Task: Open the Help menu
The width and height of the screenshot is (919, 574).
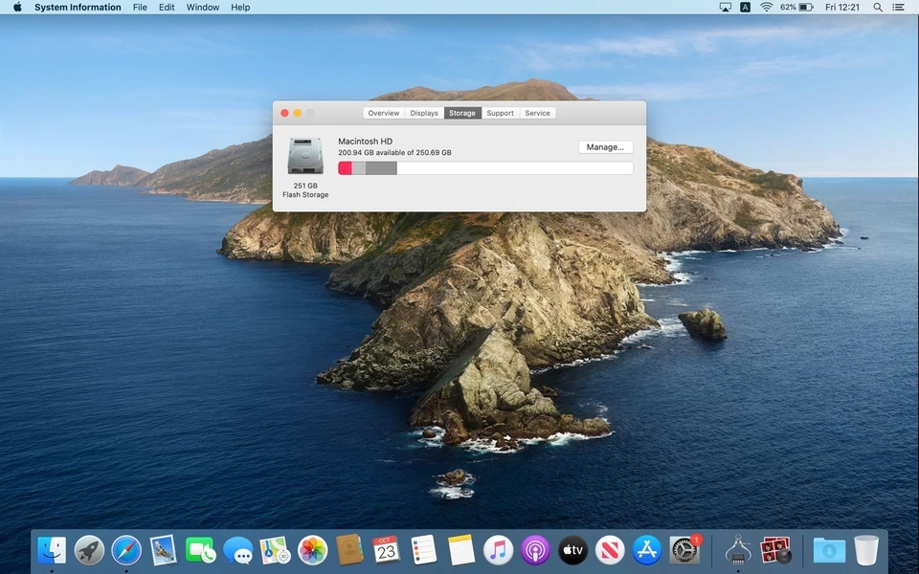Action: click(240, 7)
